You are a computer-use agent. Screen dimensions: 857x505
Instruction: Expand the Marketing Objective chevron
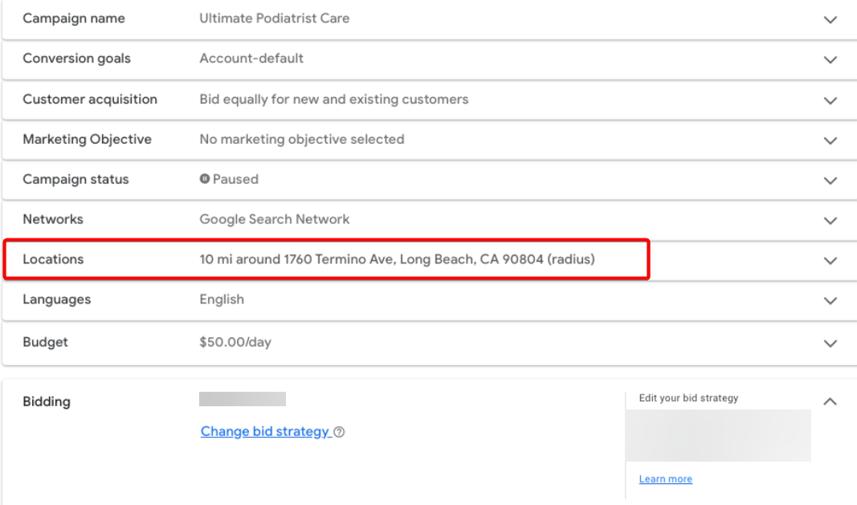point(830,141)
